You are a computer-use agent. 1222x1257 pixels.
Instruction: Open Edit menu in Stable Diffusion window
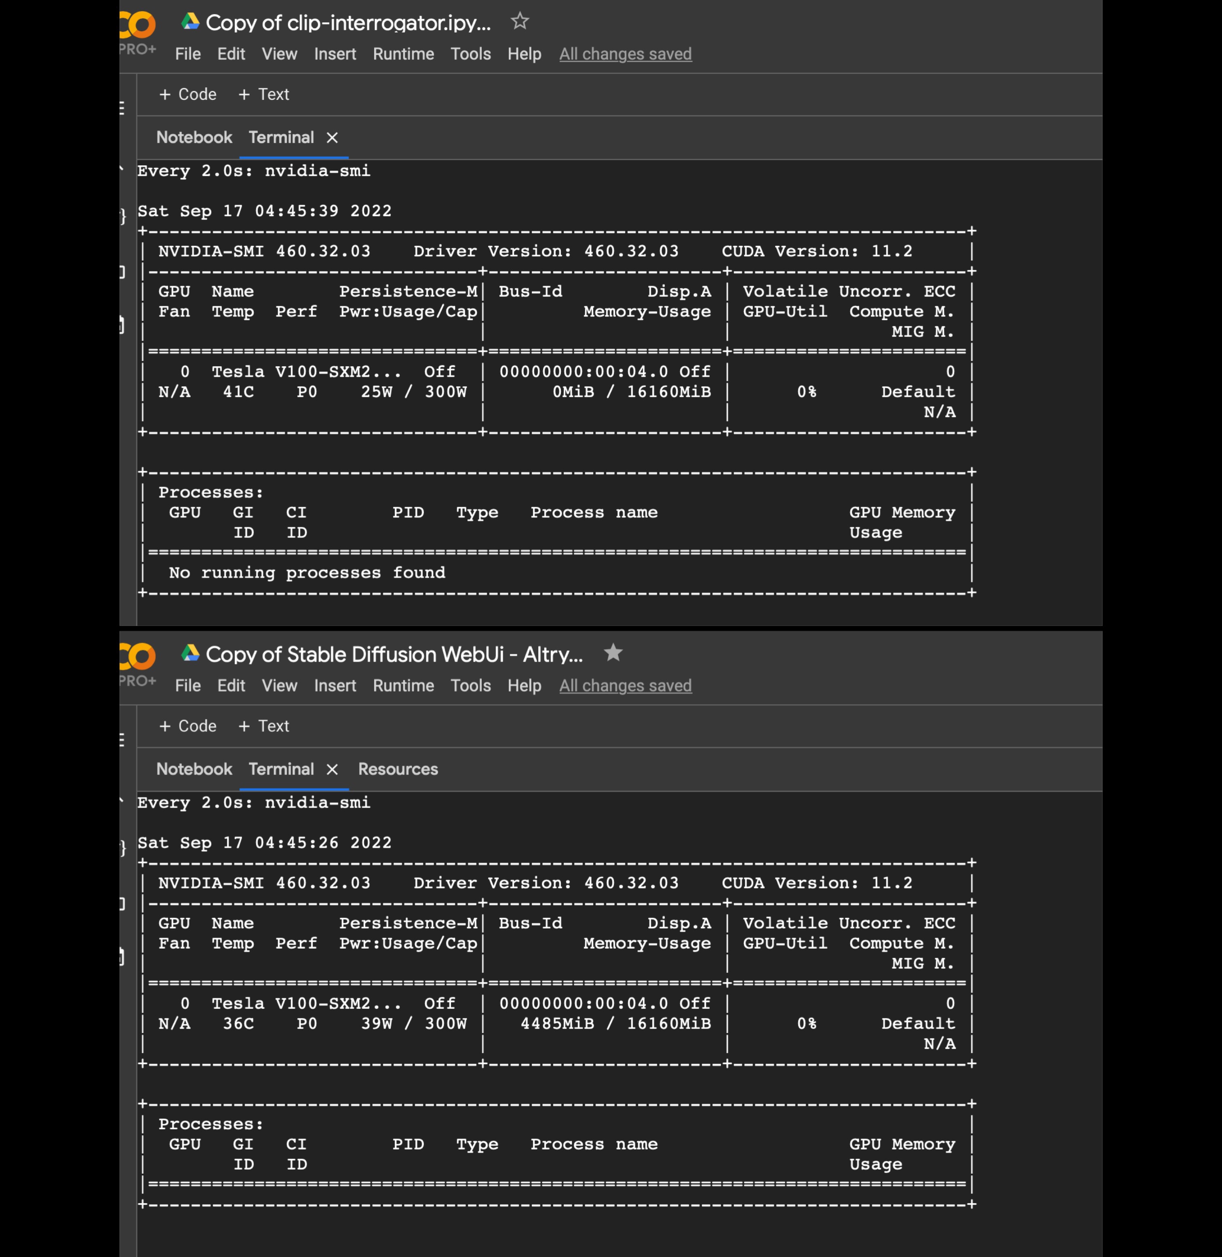pos(231,685)
